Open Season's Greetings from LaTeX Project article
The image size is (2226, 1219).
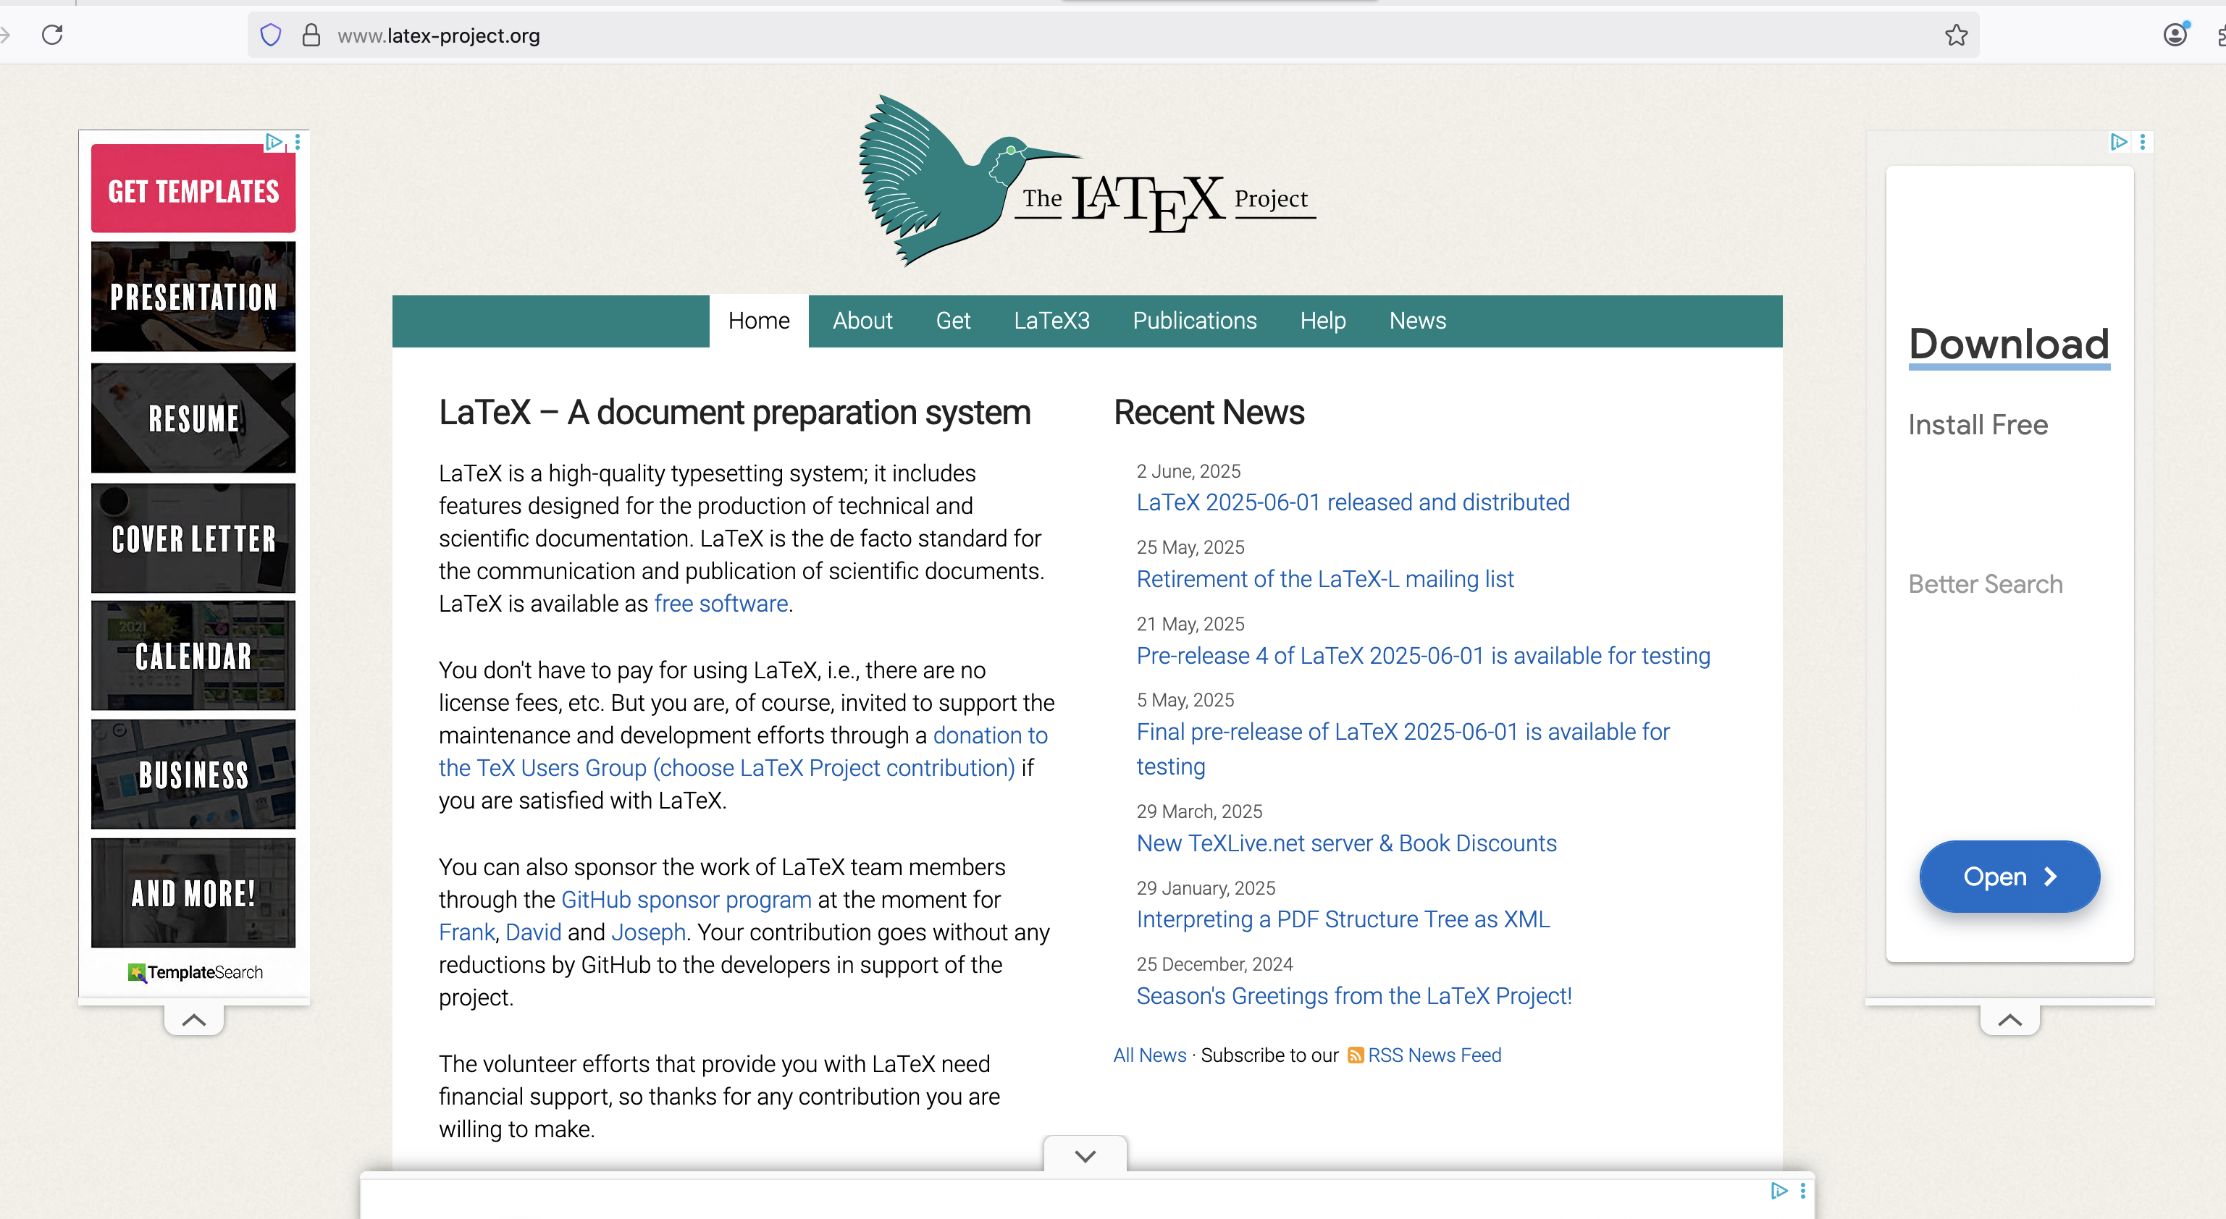1354,996
